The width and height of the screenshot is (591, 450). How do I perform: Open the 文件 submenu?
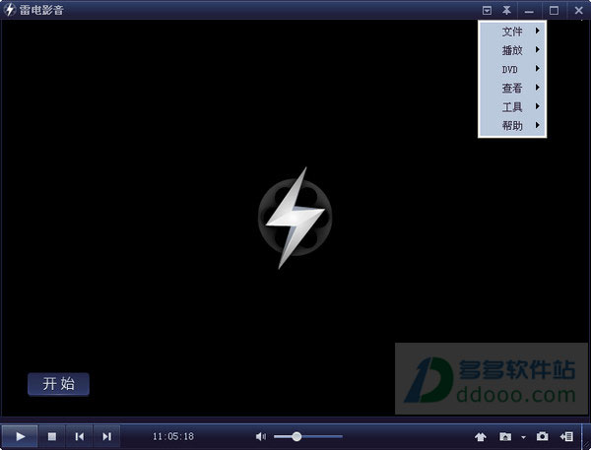coord(512,32)
